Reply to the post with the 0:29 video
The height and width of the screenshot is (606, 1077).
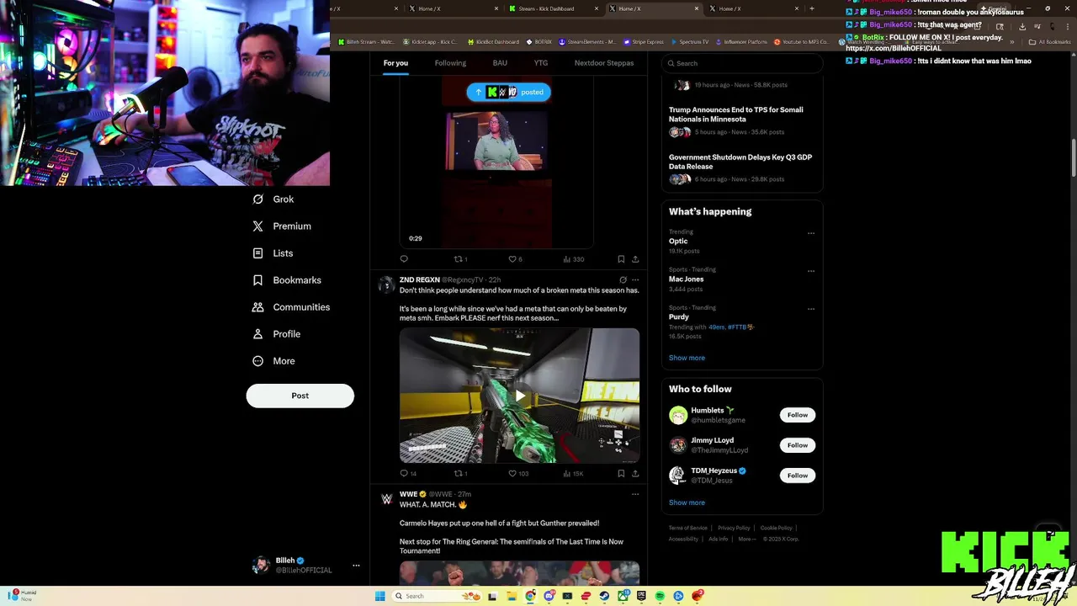point(404,259)
